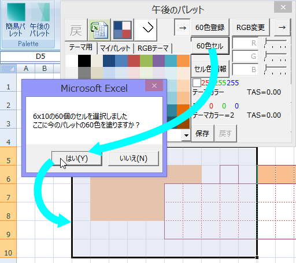The height and width of the screenshot is (263, 296).
Task: Select column B header
Action: [x=45, y=69]
